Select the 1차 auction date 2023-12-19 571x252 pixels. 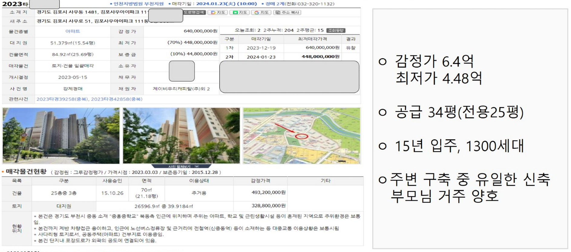point(261,48)
